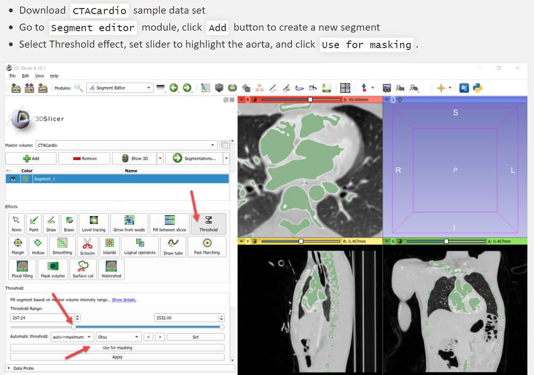
Task: Pick the Grow from seeds effect
Action: [x=129, y=224]
